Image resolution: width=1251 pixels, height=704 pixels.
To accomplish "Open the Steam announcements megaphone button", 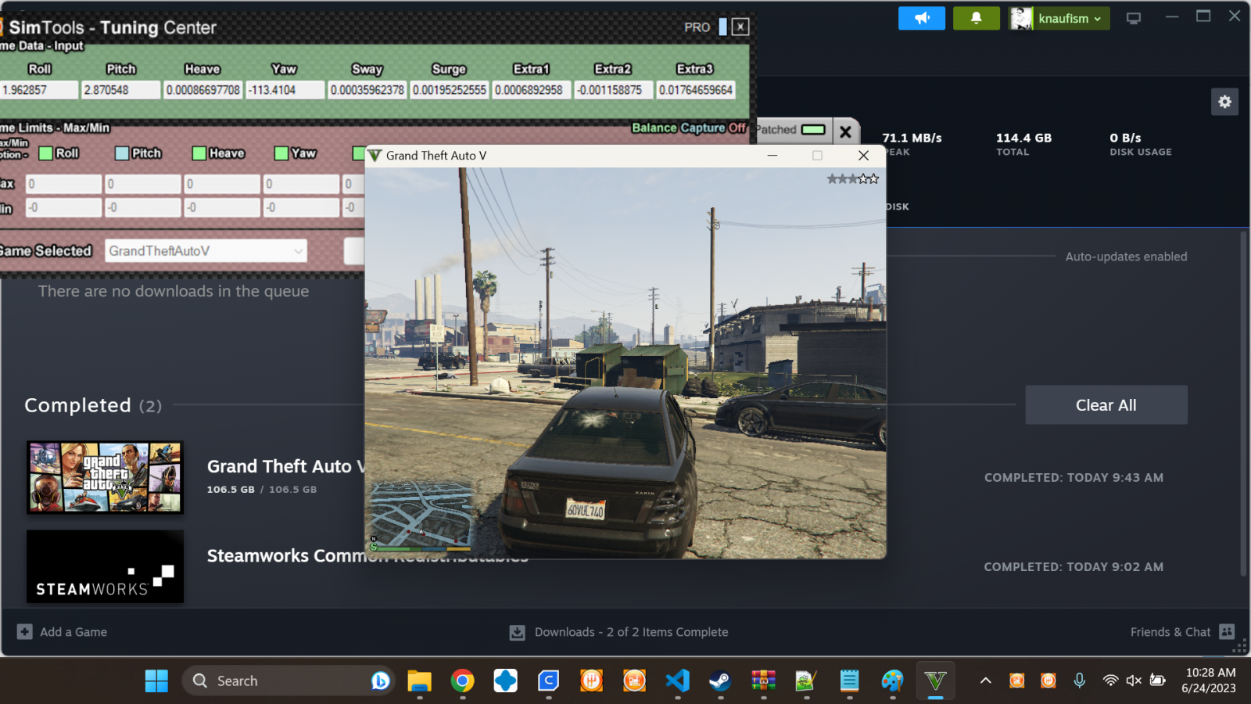I will click(922, 18).
